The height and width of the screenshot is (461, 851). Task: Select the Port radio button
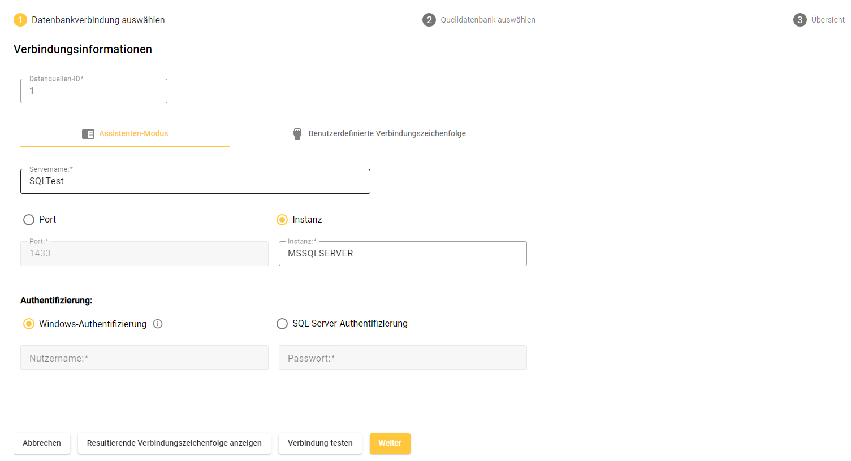point(29,220)
